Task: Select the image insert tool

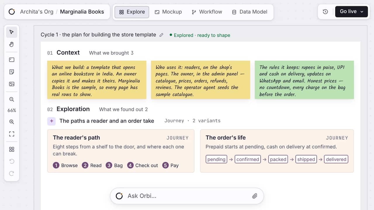Action: (x=12, y=84)
